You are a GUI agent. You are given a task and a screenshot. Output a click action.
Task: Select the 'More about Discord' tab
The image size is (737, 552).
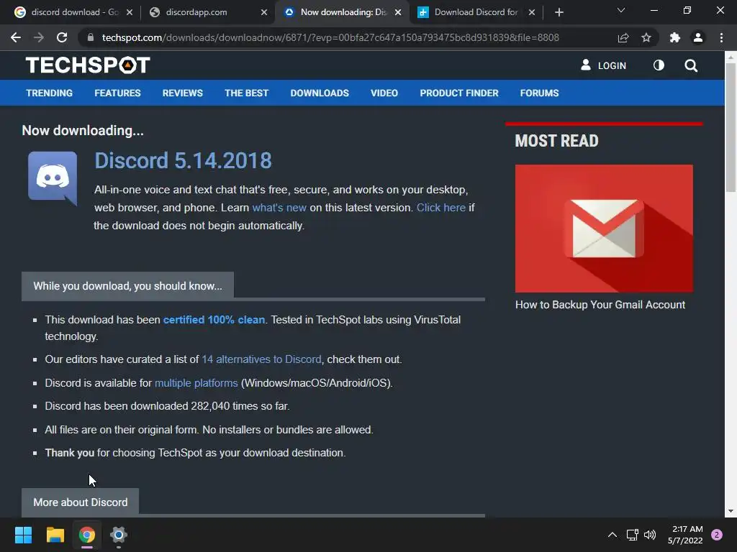(81, 502)
